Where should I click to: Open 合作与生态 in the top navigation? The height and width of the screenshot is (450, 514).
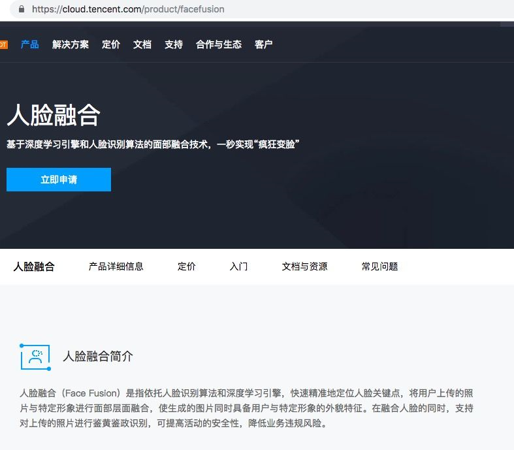219,44
